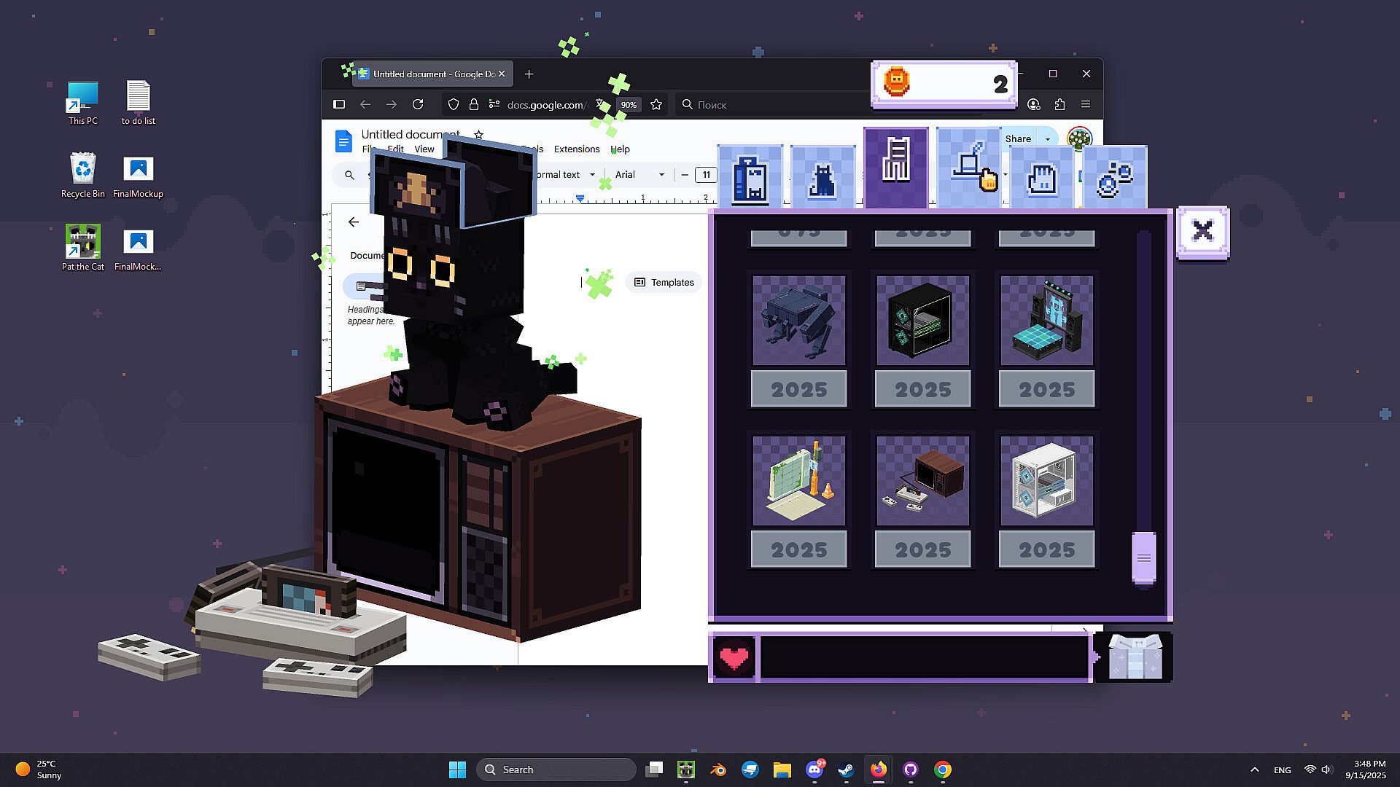Open Steam from the Windows taskbar
Viewport: 1400px width, 787px height.
click(846, 770)
